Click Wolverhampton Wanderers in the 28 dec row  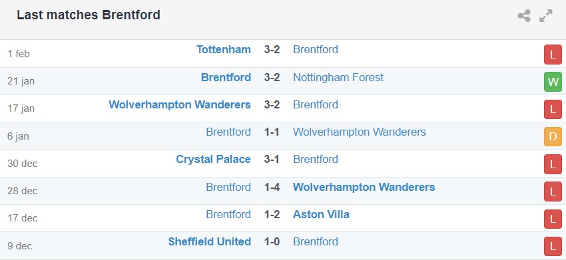(364, 187)
